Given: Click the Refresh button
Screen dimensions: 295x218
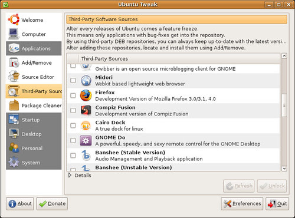Looking at the screenshot, I should [239, 186].
